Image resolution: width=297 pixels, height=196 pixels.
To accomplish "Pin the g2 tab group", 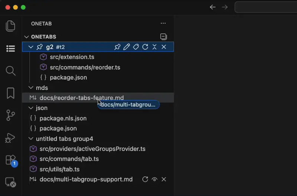I will pyautogui.click(x=117, y=47).
